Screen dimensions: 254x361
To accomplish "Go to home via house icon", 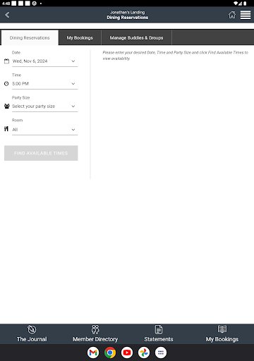I will point(232,15).
